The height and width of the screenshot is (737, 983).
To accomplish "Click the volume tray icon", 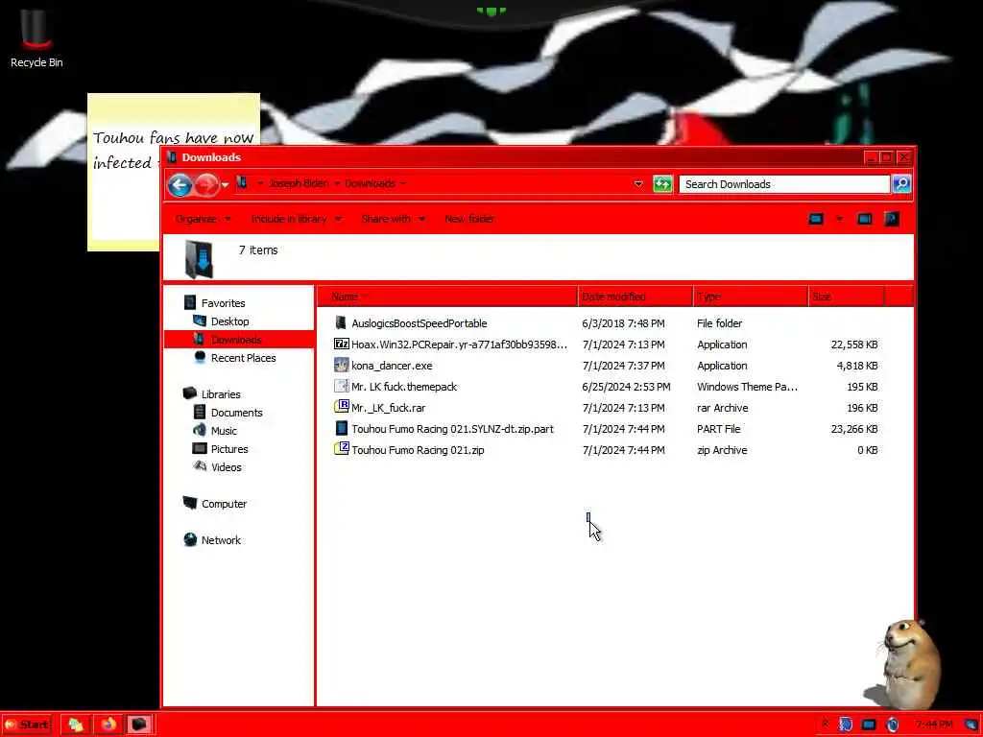I will pyautogui.click(x=892, y=725).
